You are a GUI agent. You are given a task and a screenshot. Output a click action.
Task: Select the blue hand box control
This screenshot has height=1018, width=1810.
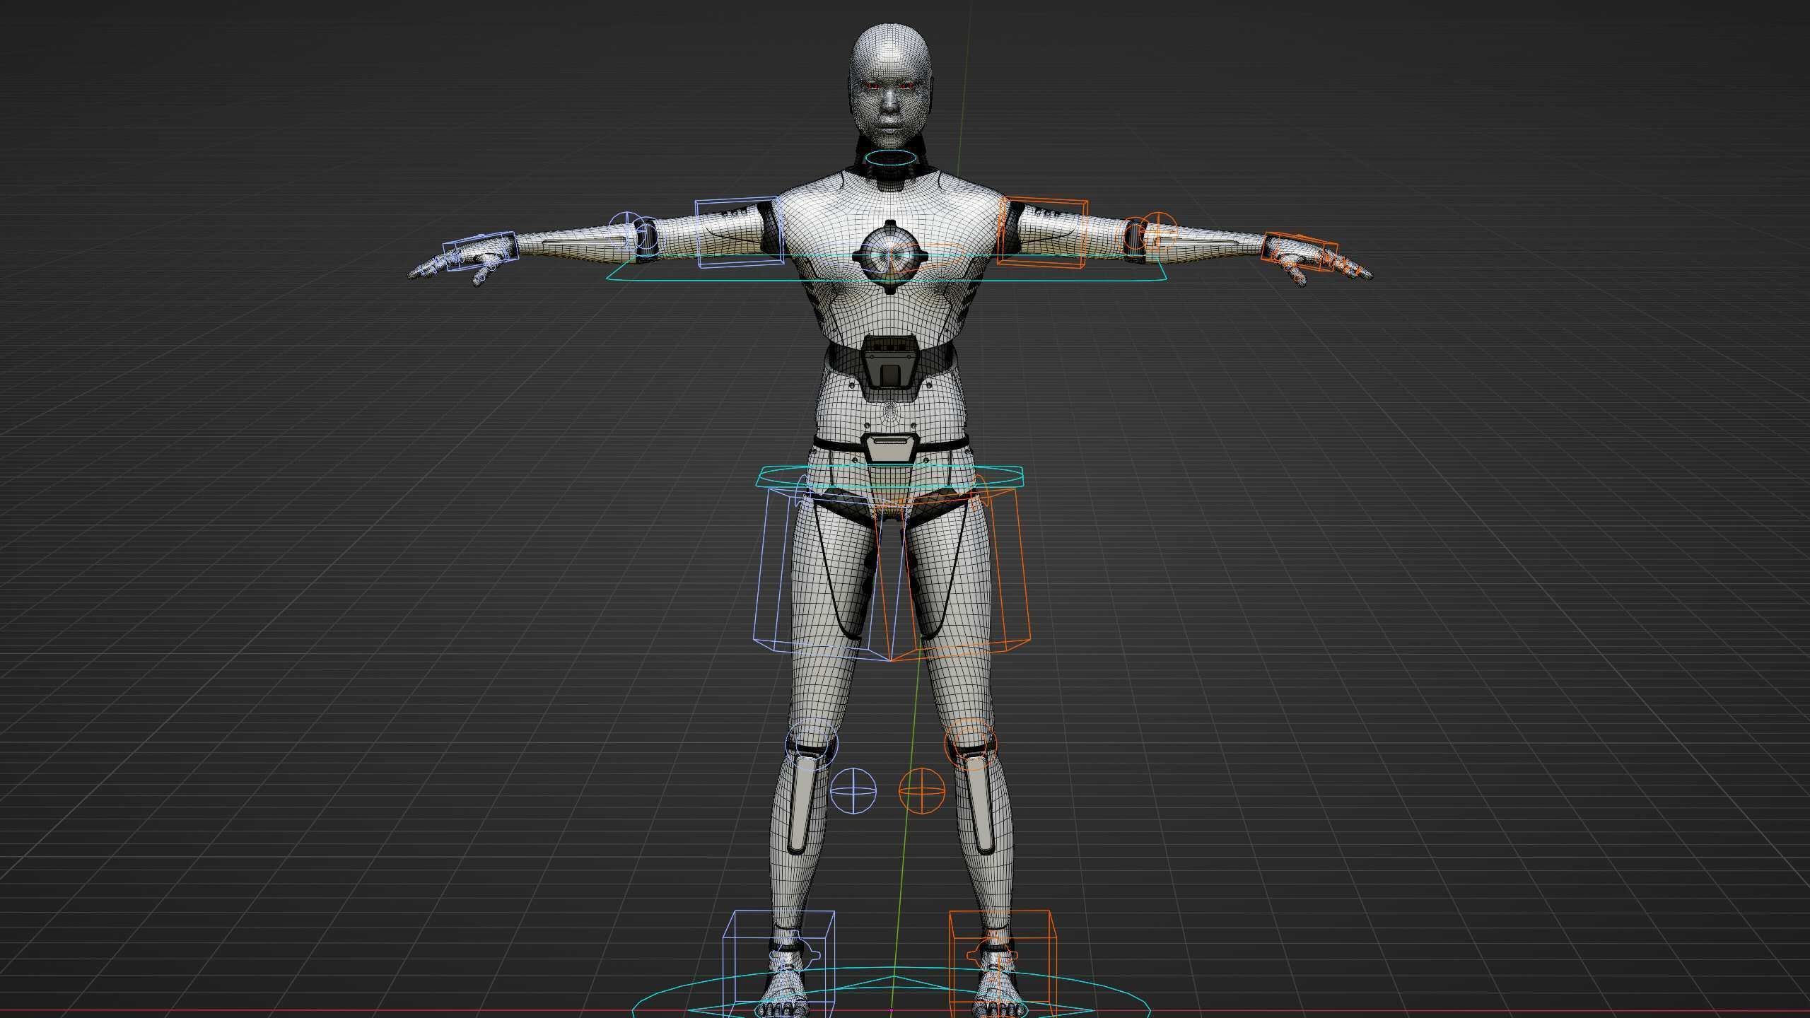click(x=480, y=252)
